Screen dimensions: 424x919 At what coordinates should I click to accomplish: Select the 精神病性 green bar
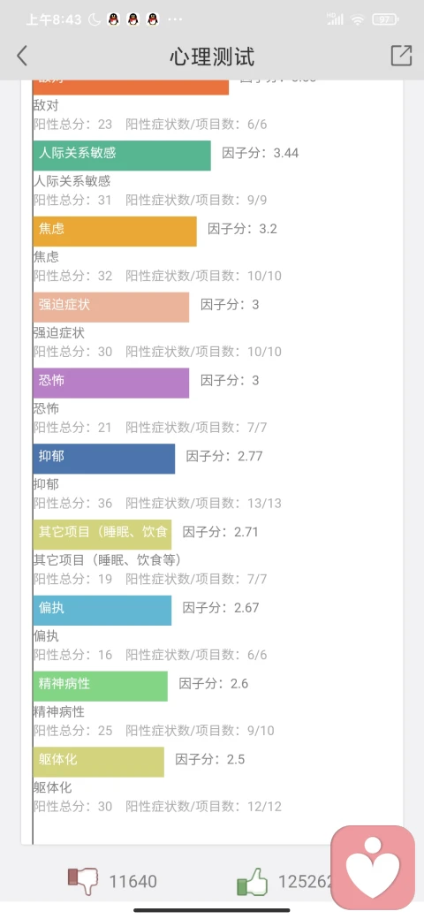[x=100, y=686]
